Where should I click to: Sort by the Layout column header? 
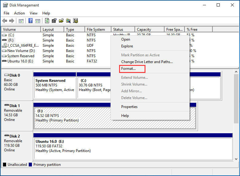pyautogui.click(x=52, y=30)
